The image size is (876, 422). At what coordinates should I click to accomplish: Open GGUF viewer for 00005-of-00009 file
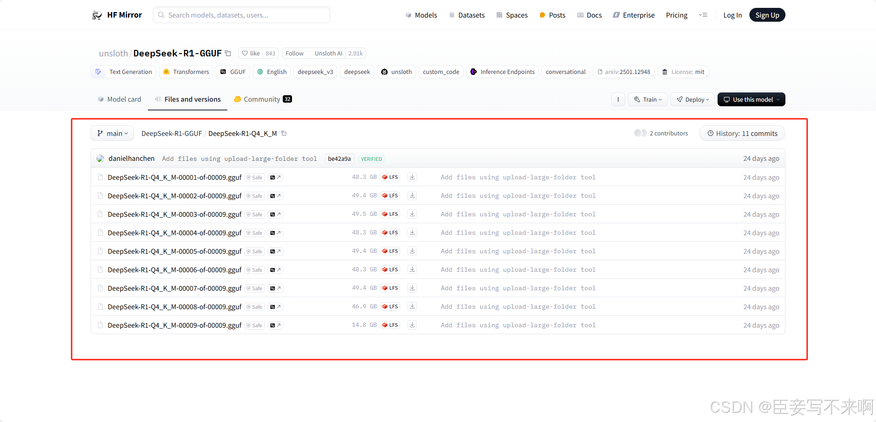275,251
